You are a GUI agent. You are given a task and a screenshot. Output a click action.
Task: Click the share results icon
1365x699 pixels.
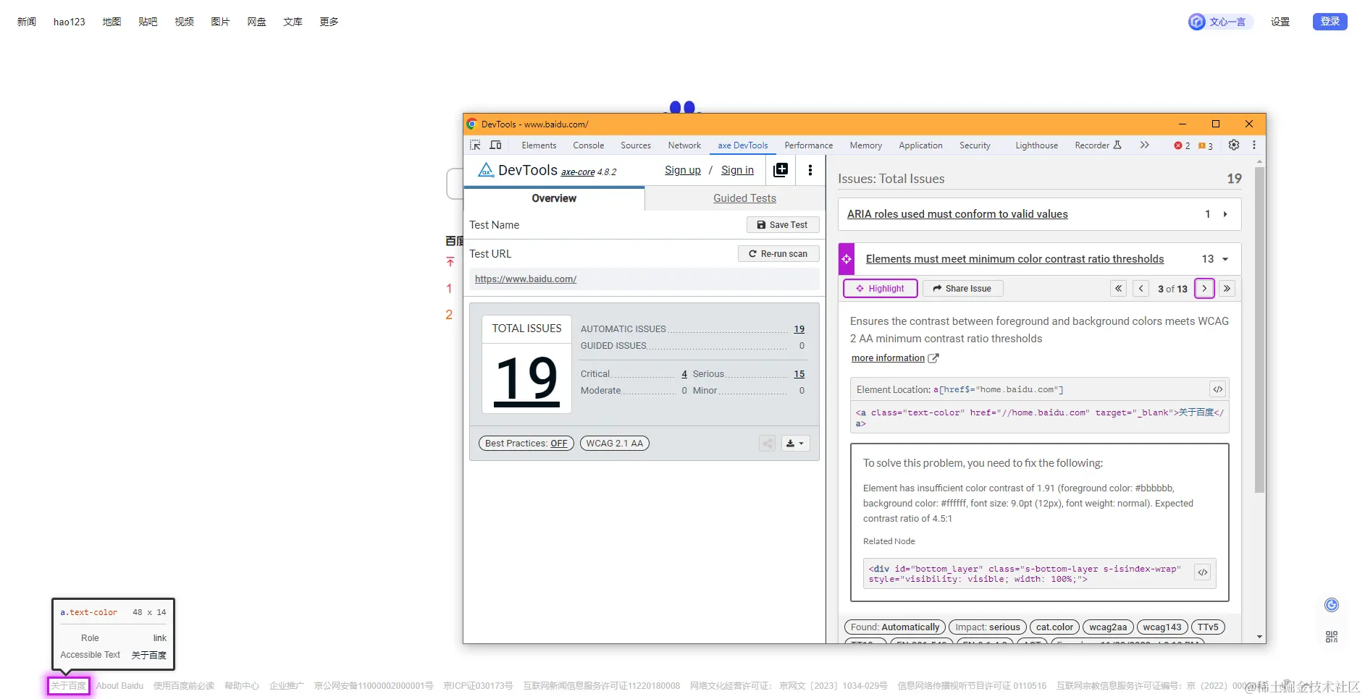coord(768,444)
